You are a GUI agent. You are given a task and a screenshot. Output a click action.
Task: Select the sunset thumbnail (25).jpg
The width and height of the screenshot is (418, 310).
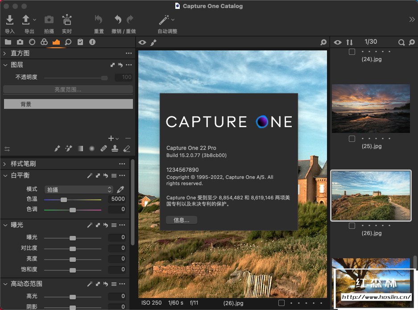click(x=370, y=108)
